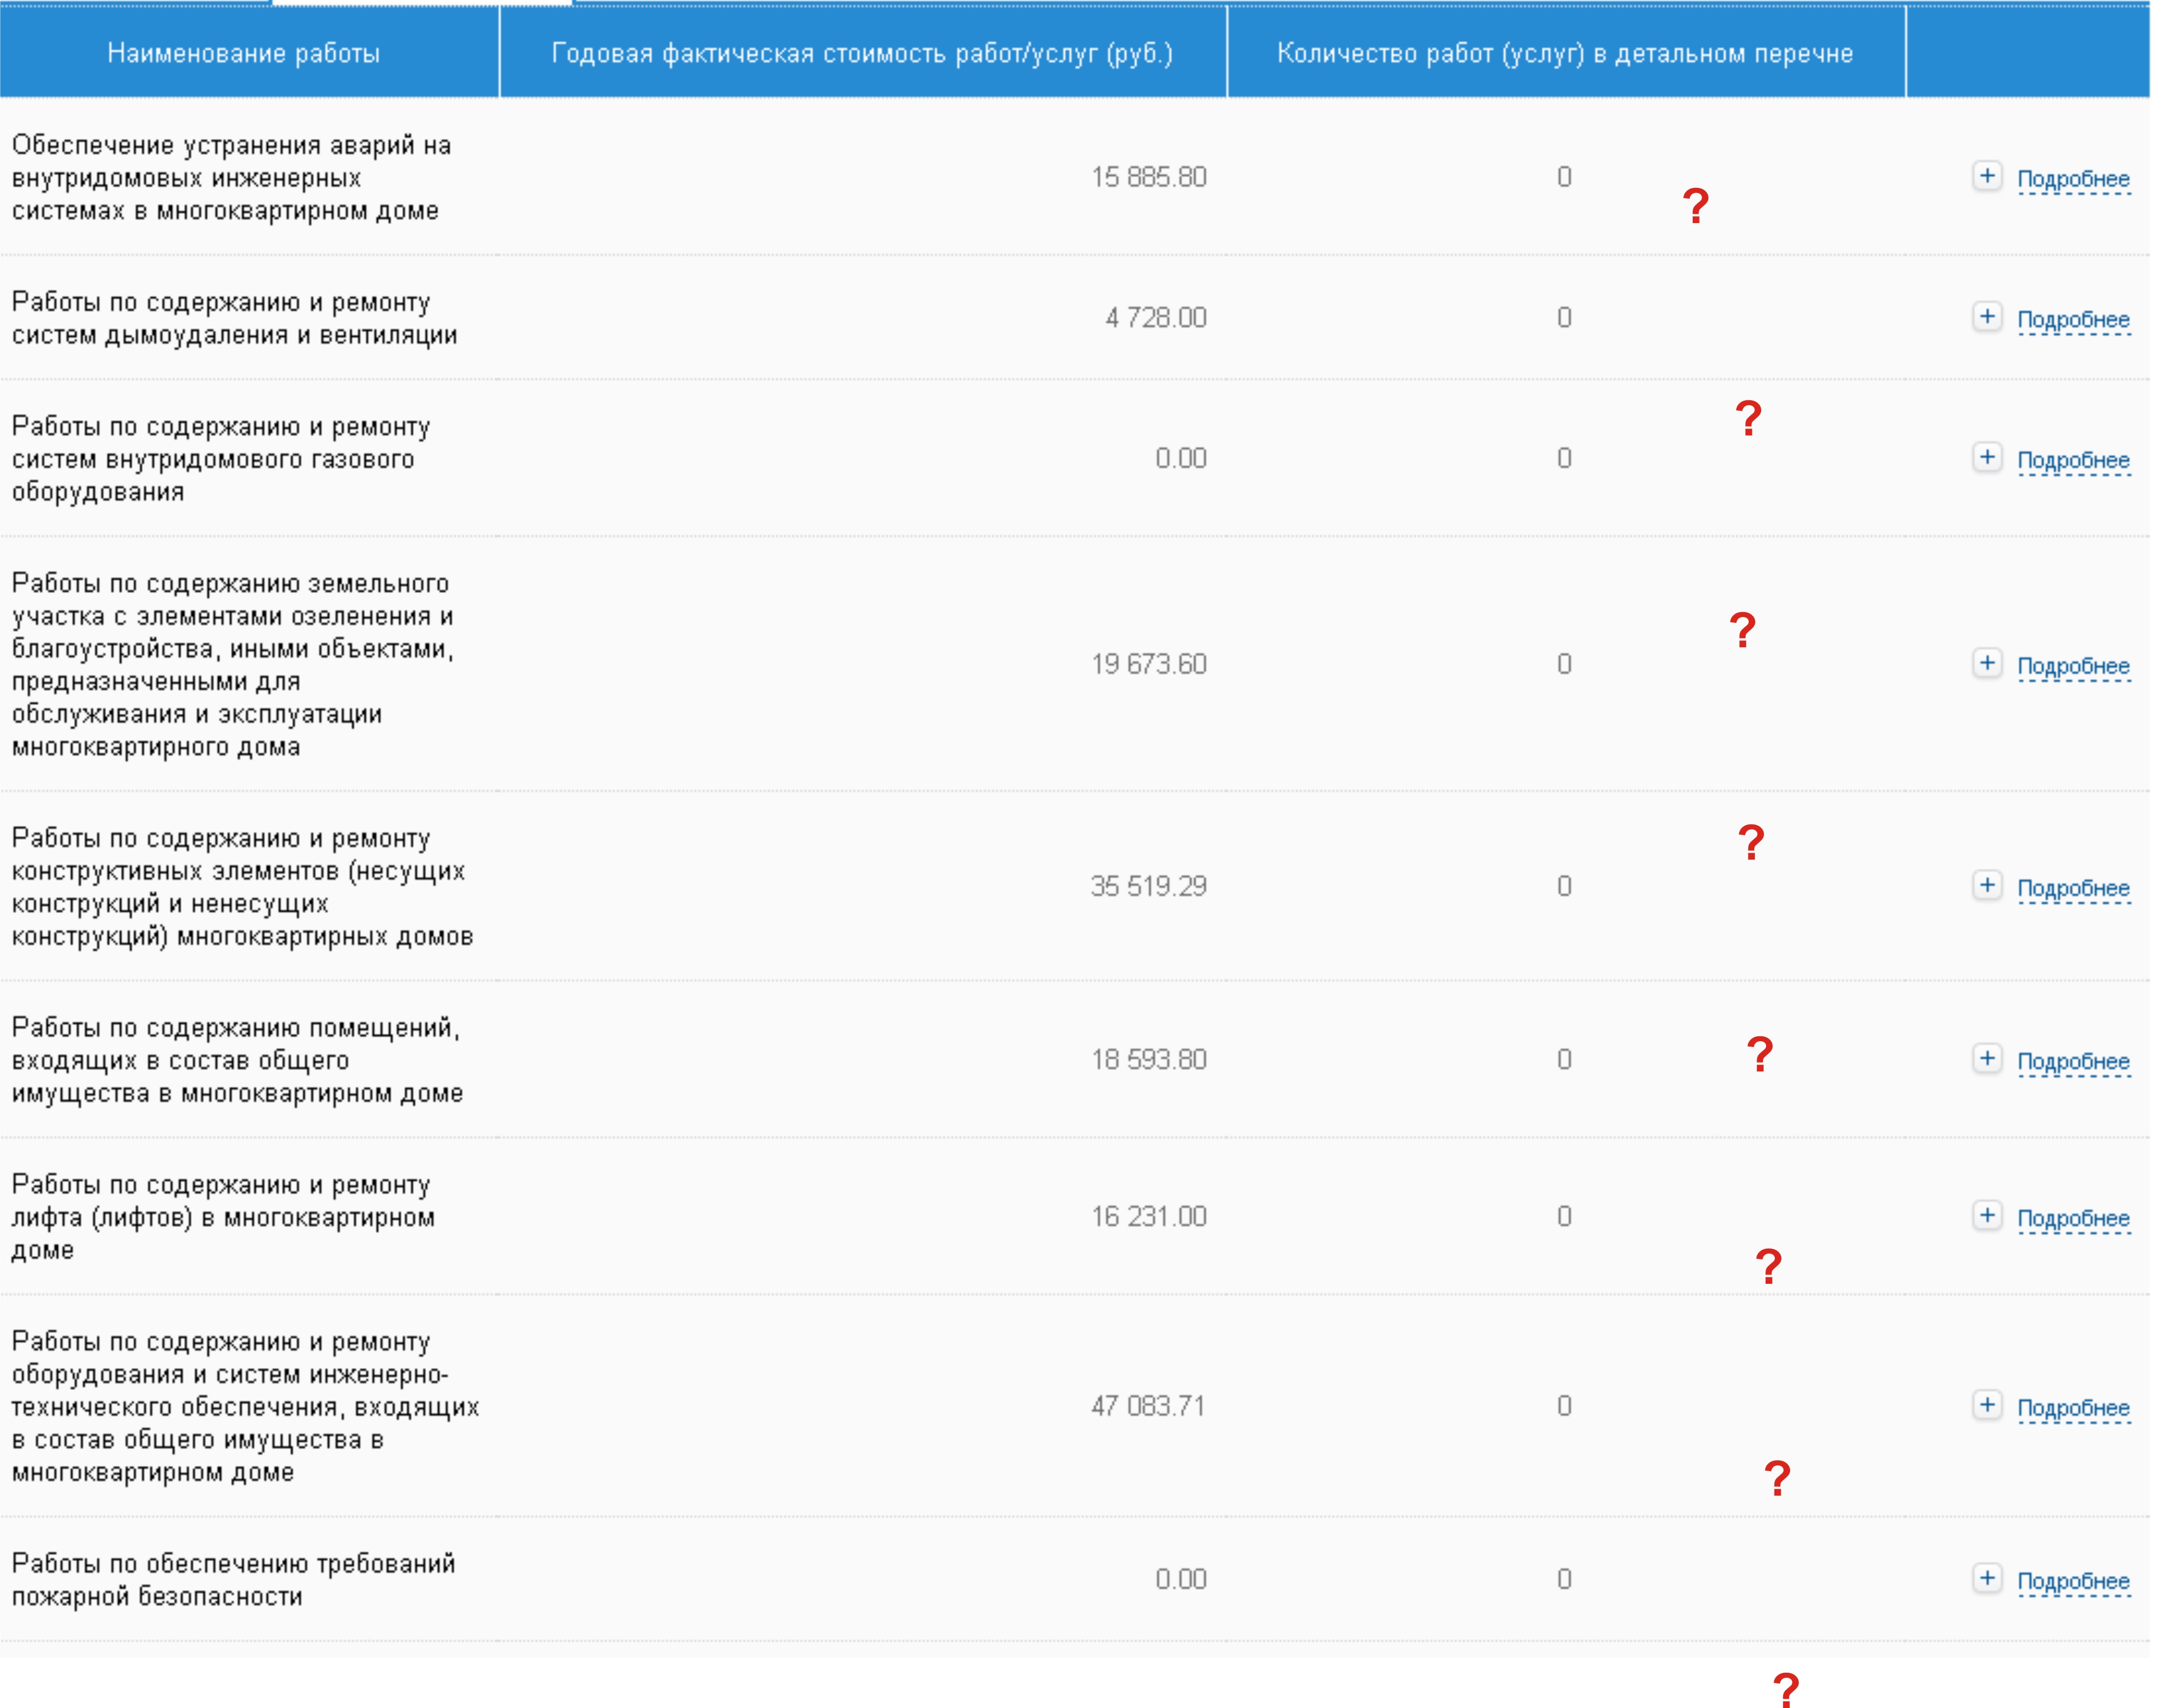Expand plus icon for emergency elimination row
The image size is (2178, 1708).
[1986, 176]
